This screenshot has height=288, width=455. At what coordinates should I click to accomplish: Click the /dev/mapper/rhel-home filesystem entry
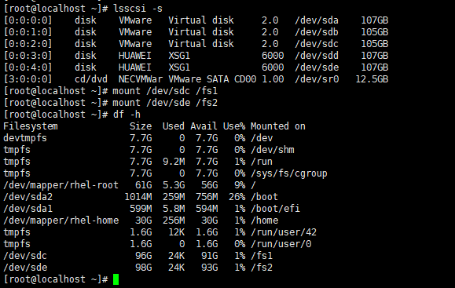pyautogui.click(x=61, y=221)
